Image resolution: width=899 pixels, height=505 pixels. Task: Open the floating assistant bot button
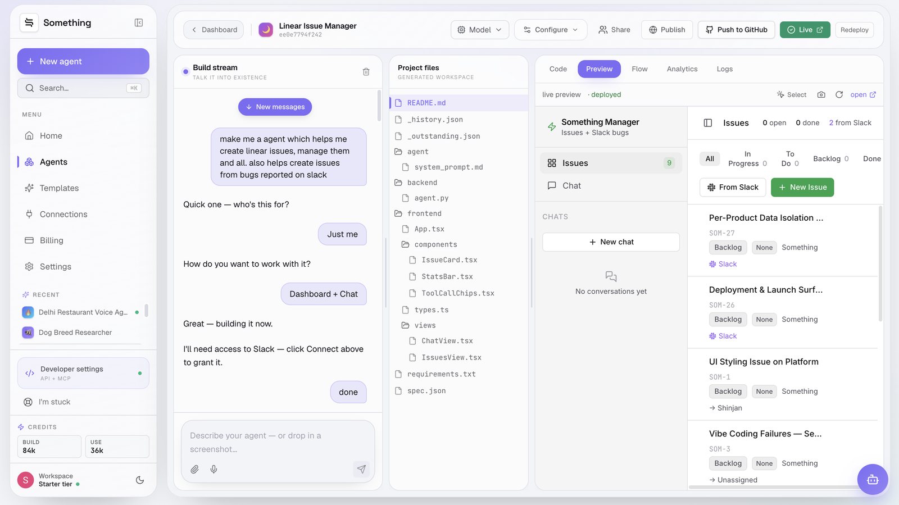[x=873, y=479]
